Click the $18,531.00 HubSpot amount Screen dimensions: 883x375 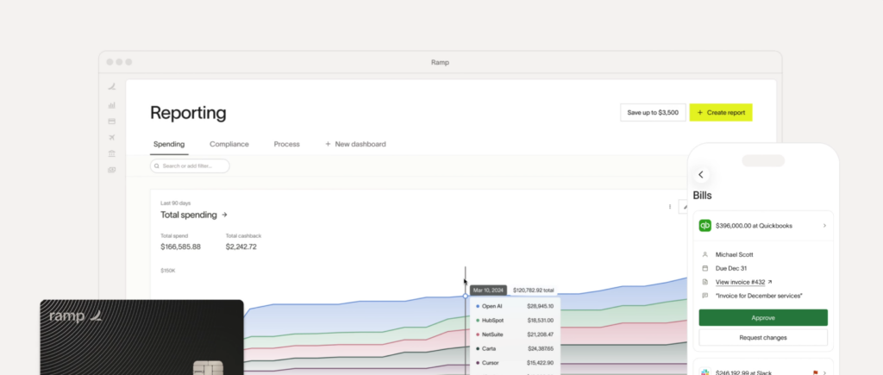[x=540, y=321]
